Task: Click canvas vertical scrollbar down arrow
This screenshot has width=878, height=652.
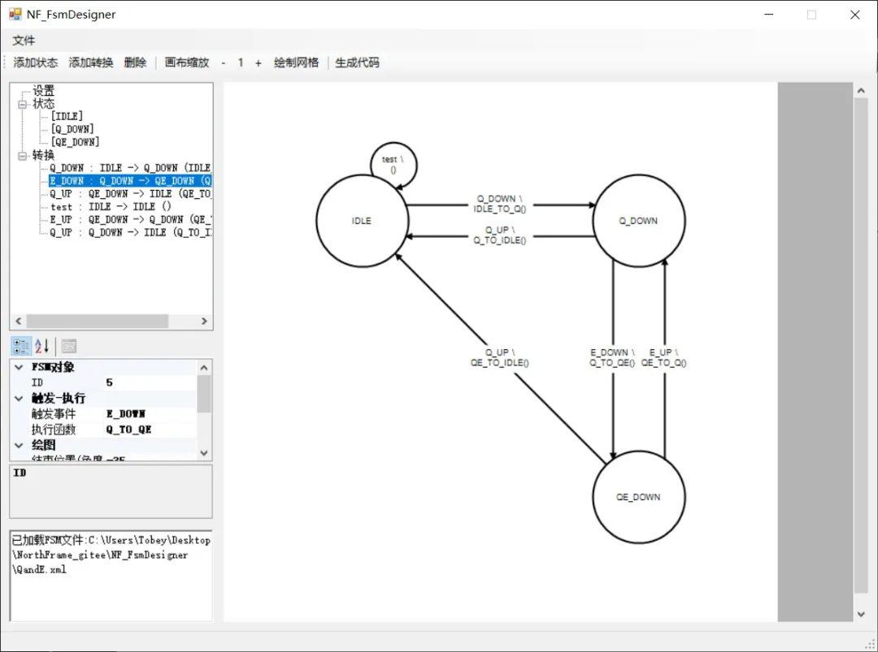Action: click(x=861, y=614)
